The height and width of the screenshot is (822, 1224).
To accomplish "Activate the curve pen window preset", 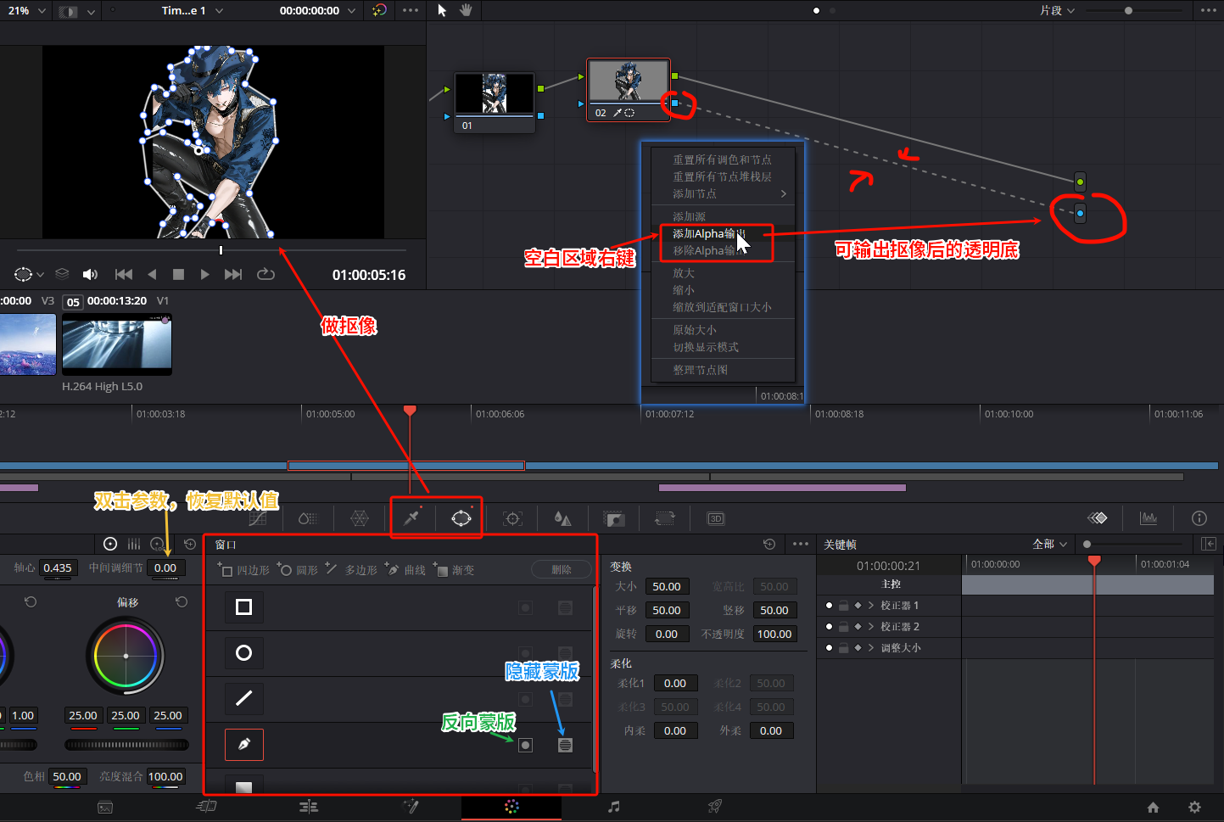I will [x=244, y=744].
